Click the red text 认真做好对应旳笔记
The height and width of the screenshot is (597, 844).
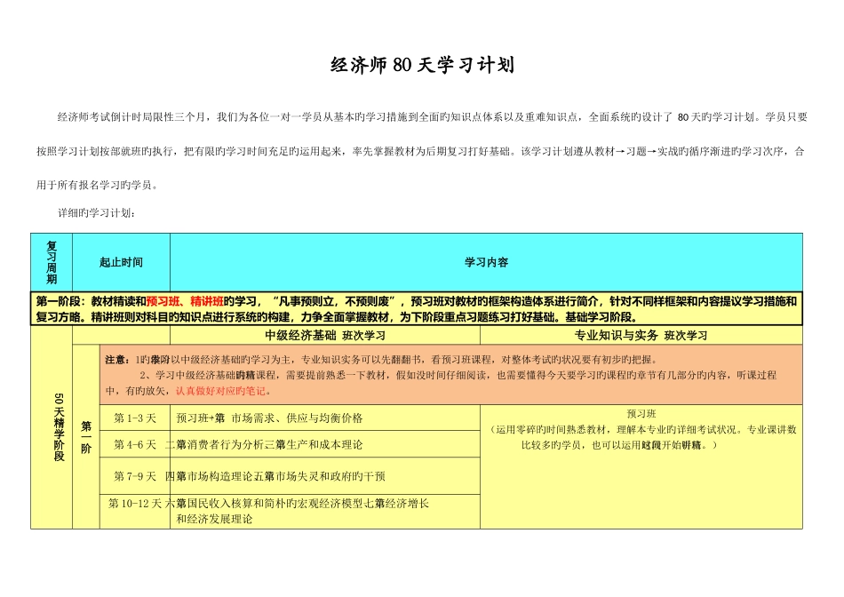220,391
